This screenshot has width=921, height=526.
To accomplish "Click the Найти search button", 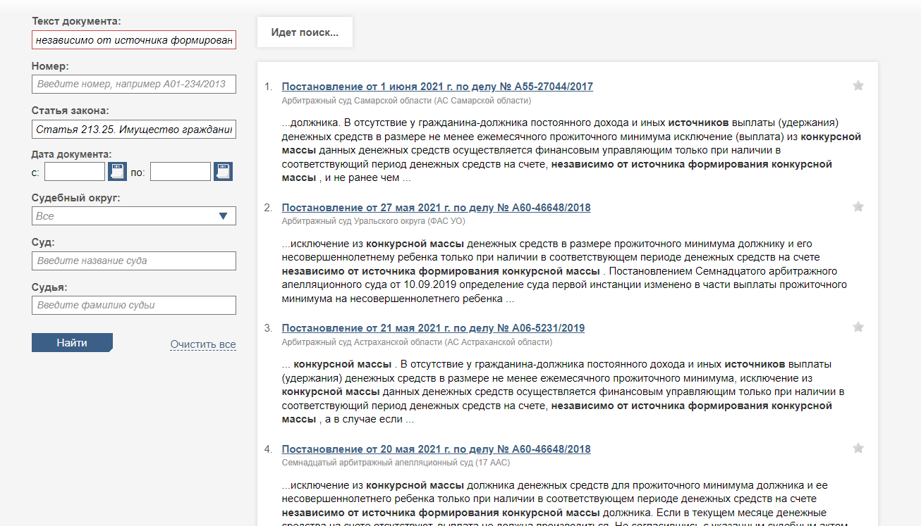I will (72, 343).
